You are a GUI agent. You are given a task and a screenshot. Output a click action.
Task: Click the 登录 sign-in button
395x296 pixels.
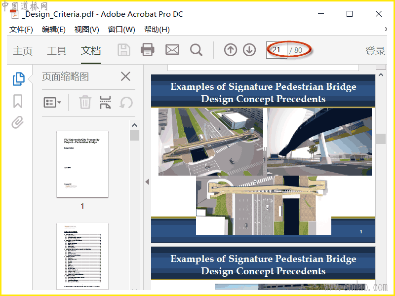[375, 51]
